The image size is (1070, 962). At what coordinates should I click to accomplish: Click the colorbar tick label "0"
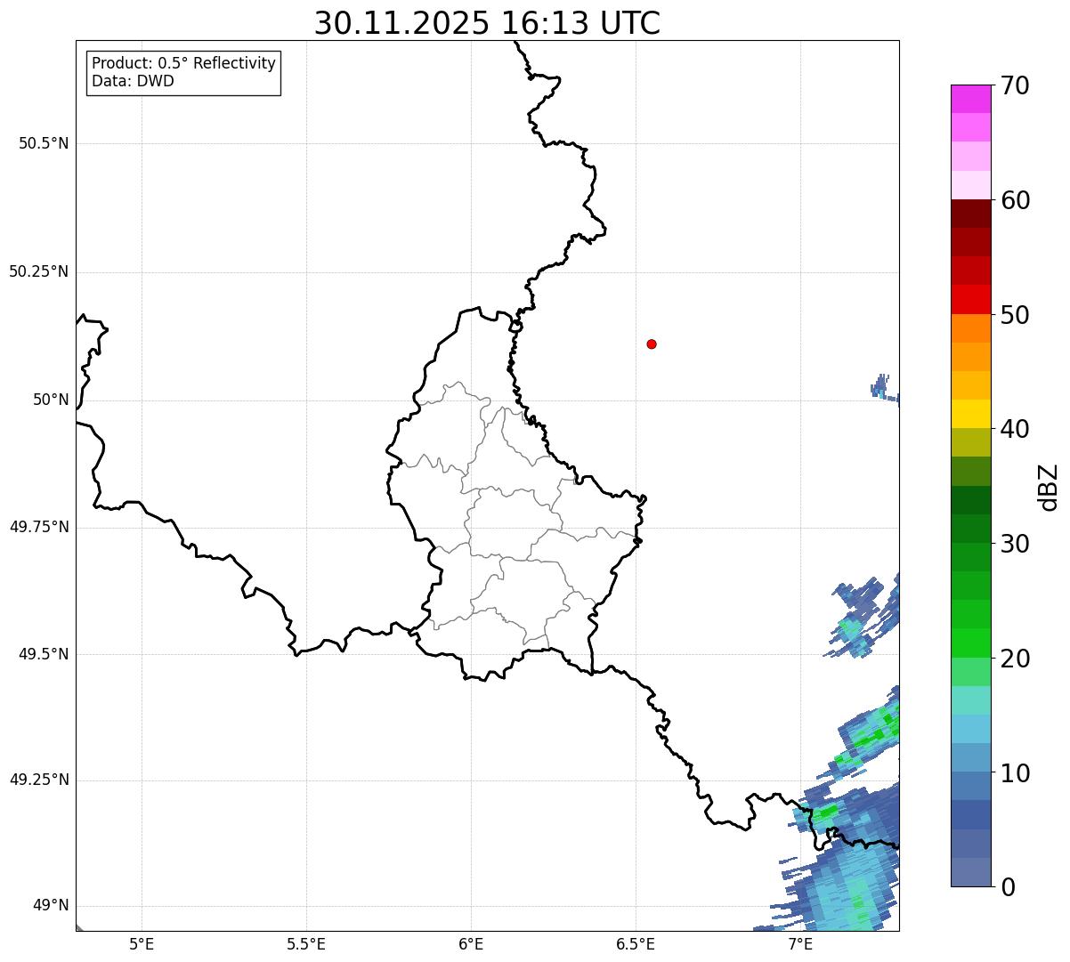1008,887
